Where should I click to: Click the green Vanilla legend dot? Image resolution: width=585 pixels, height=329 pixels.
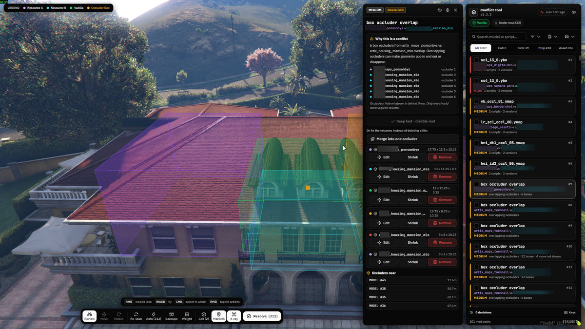point(71,8)
